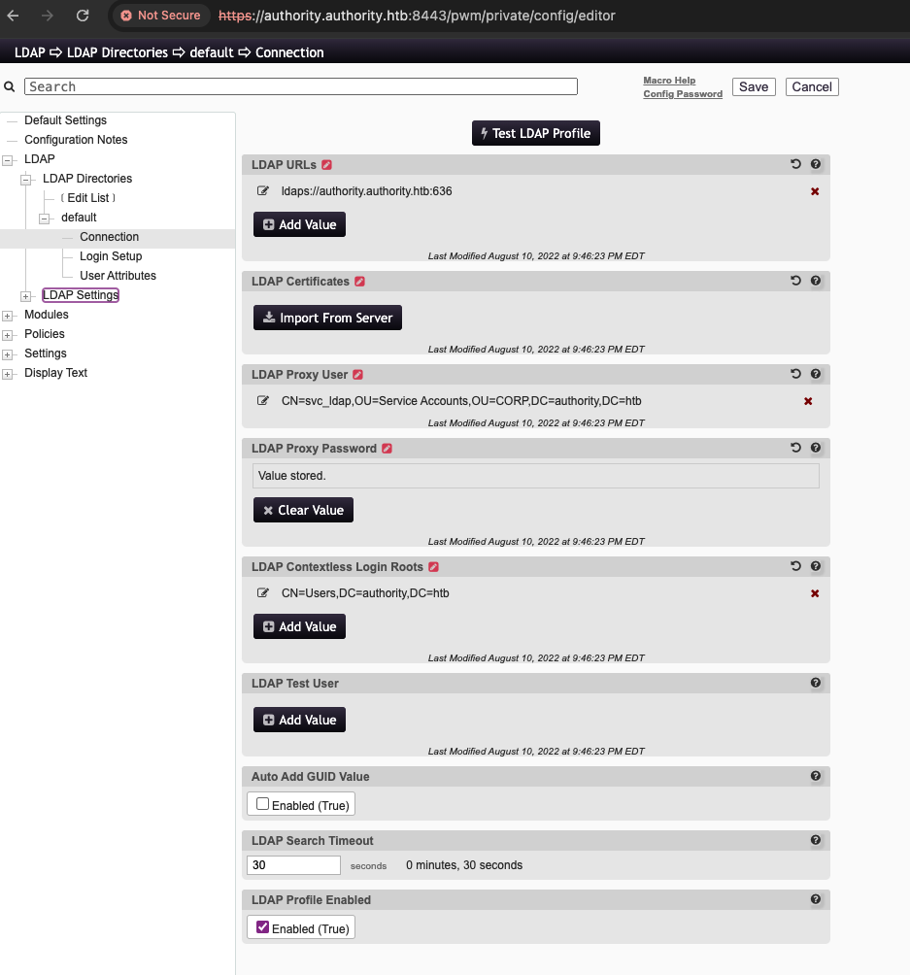Expand the Modules tree node
Screen dimensions: 910x975
pyautogui.click(x=9, y=315)
